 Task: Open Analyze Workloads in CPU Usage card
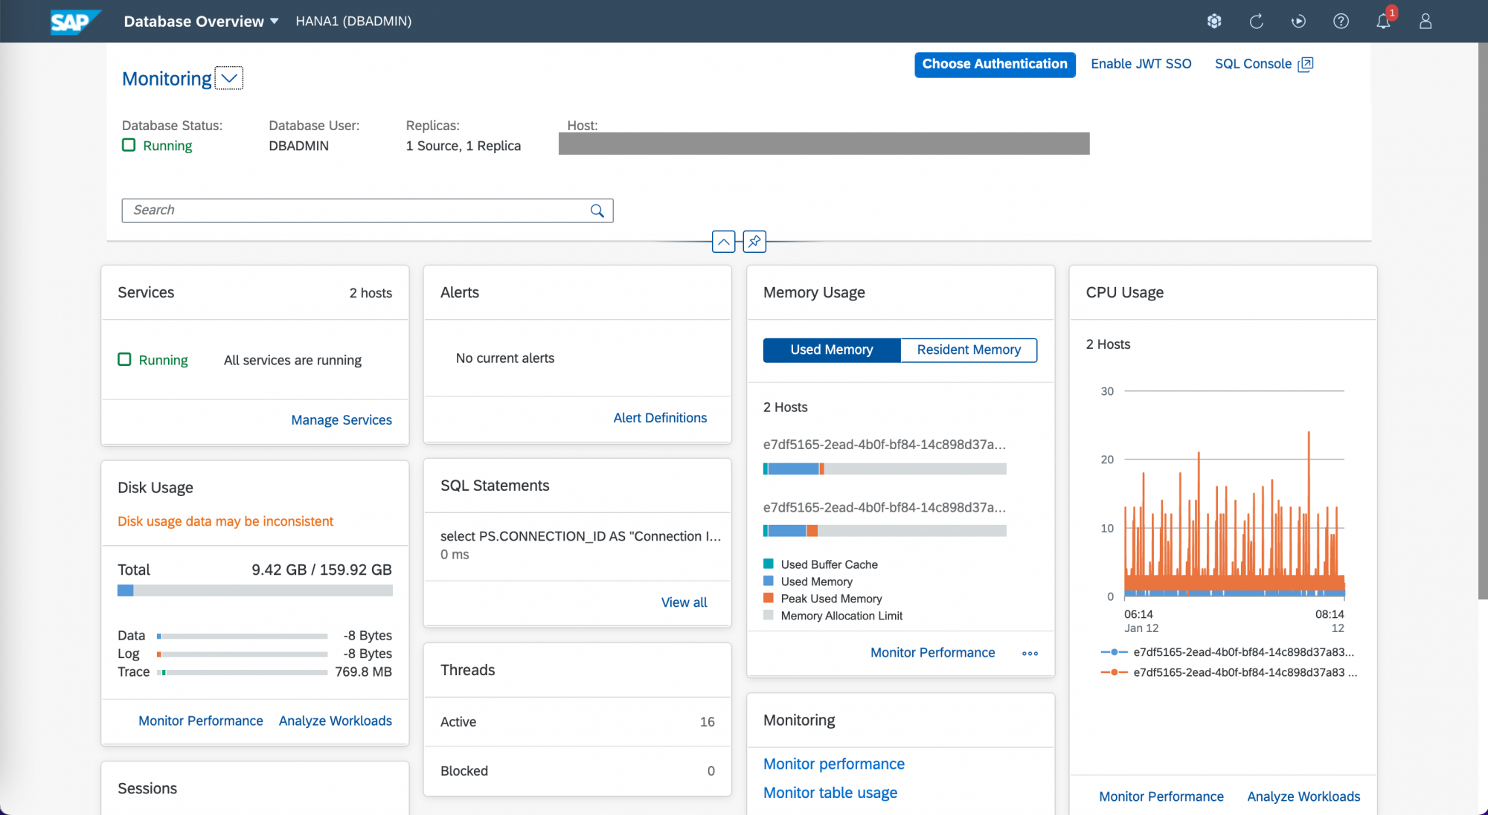click(x=1303, y=796)
